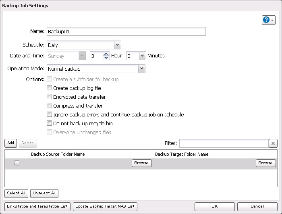The height and width of the screenshot is (214, 282).
Task: Click the Delete button
Action: pyautogui.click(x=28, y=143)
